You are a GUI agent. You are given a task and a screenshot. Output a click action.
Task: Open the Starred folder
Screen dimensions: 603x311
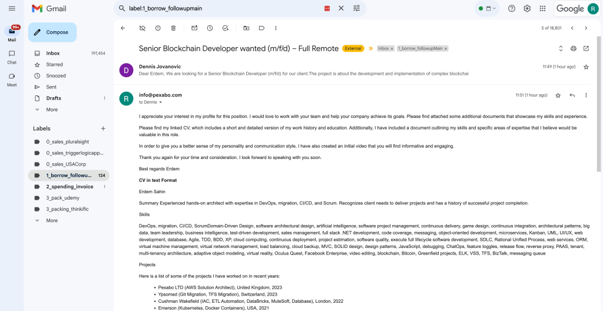(x=68, y=65)
